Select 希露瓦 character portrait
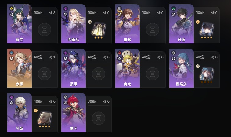231x137 pixels. point(73,24)
